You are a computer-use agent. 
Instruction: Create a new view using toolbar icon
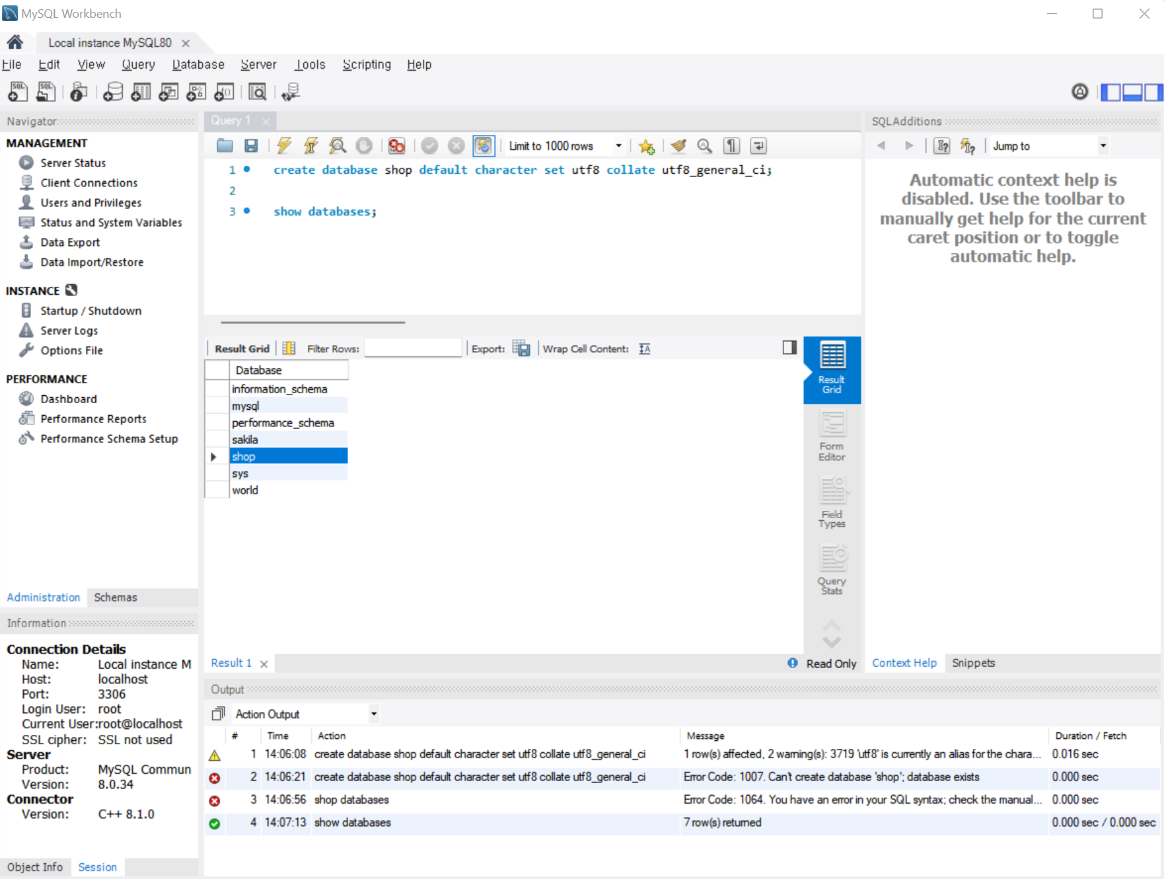point(168,92)
